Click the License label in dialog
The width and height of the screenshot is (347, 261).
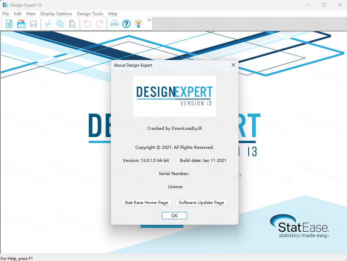(175, 187)
